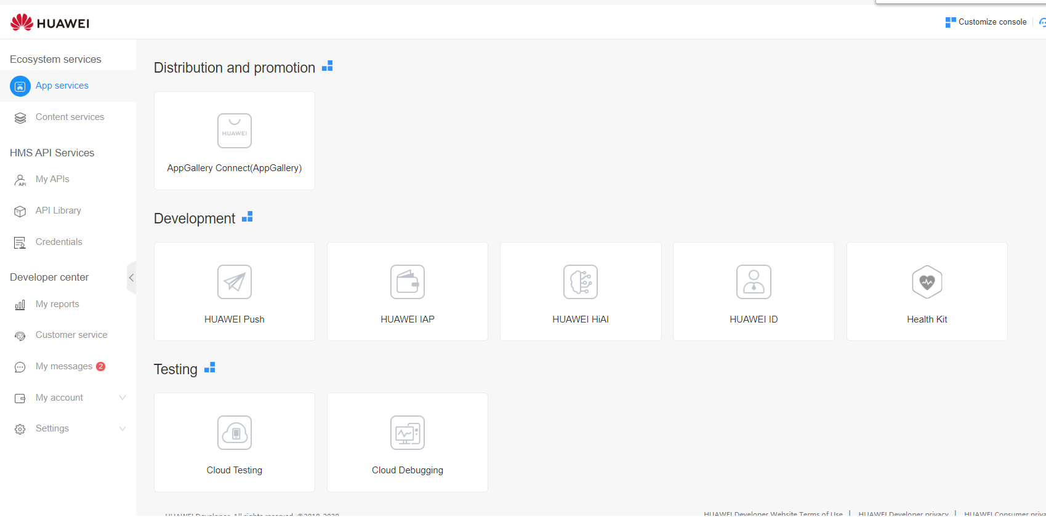
Task: Open HUAWEI IAP wallet icon
Action: point(408,282)
